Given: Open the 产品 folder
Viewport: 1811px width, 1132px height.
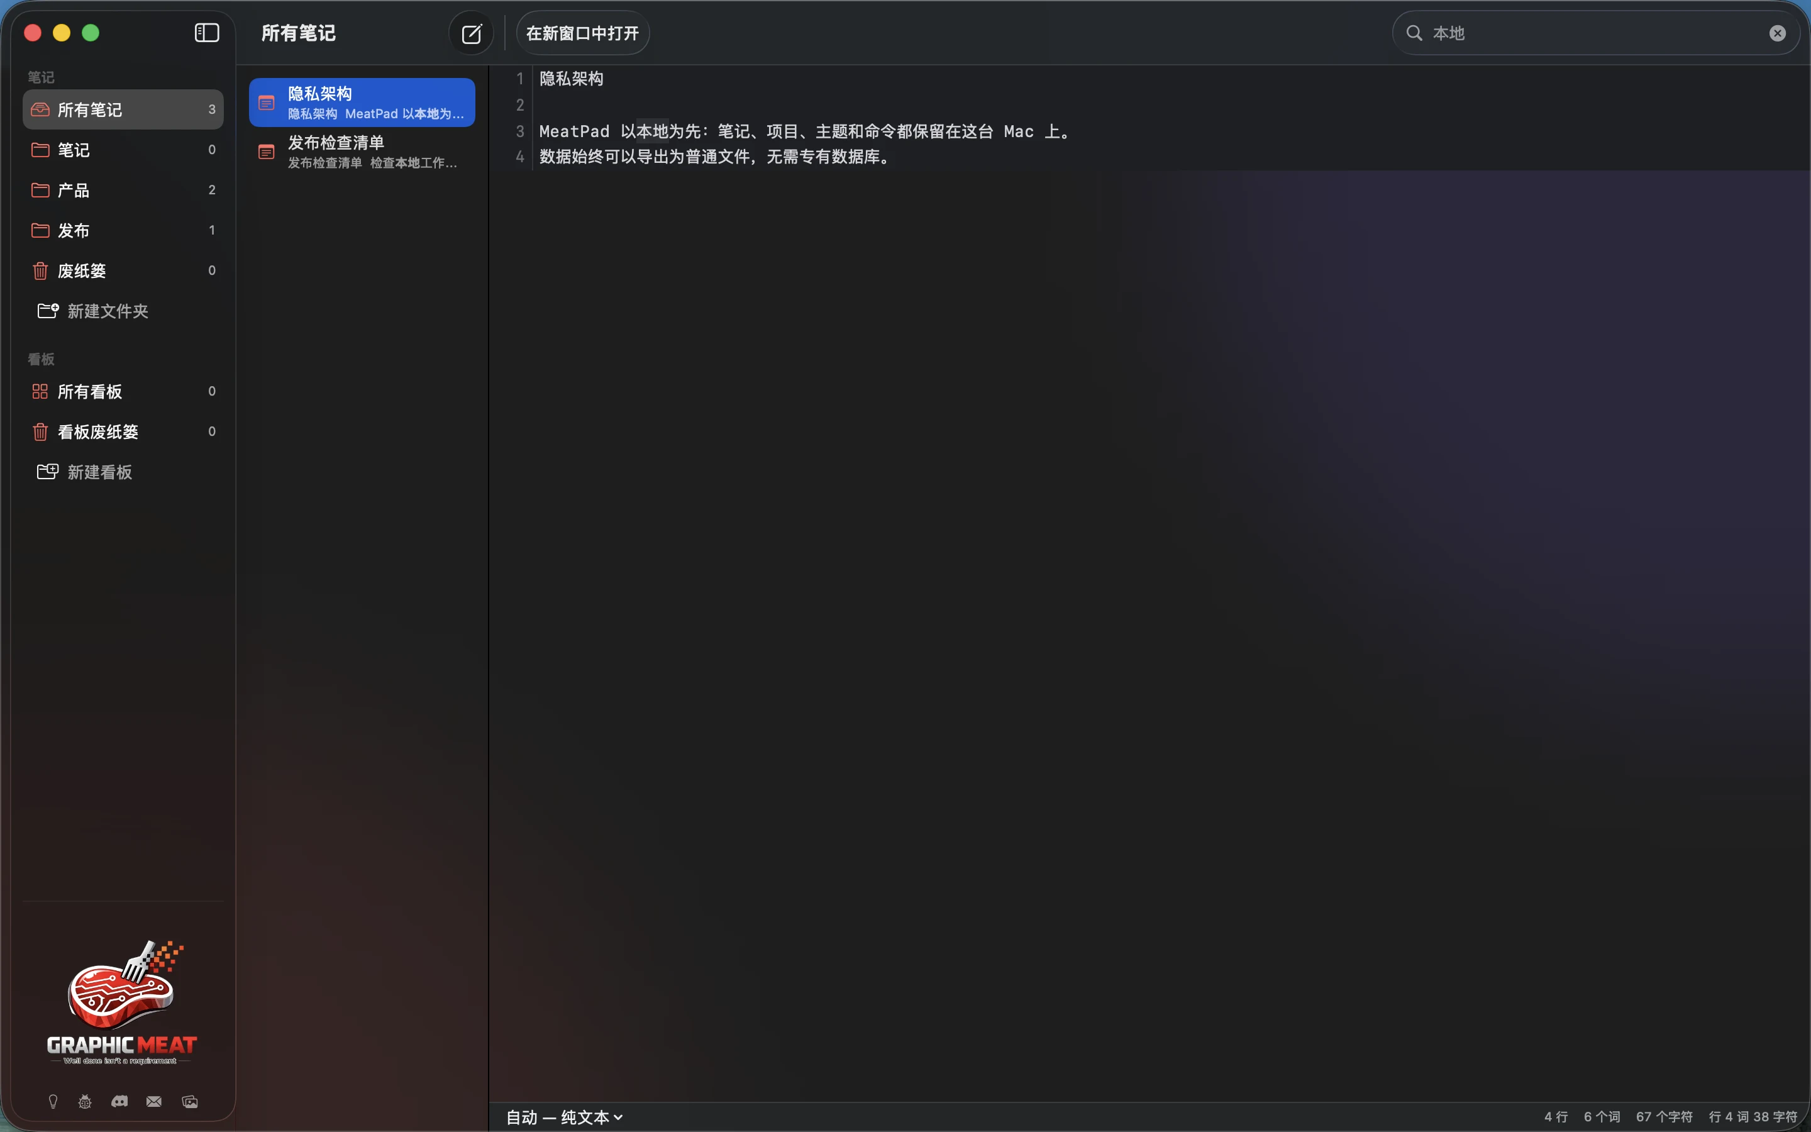Looking at the screenshot, I should click(x=123, y=190).
